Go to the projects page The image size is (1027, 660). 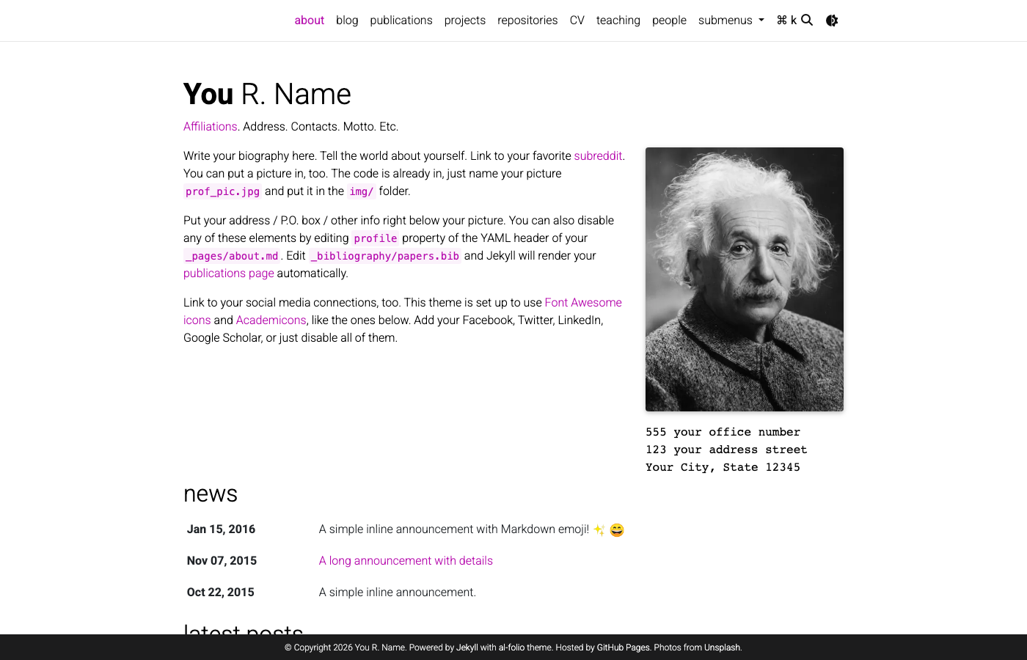[x=464, y=21]
